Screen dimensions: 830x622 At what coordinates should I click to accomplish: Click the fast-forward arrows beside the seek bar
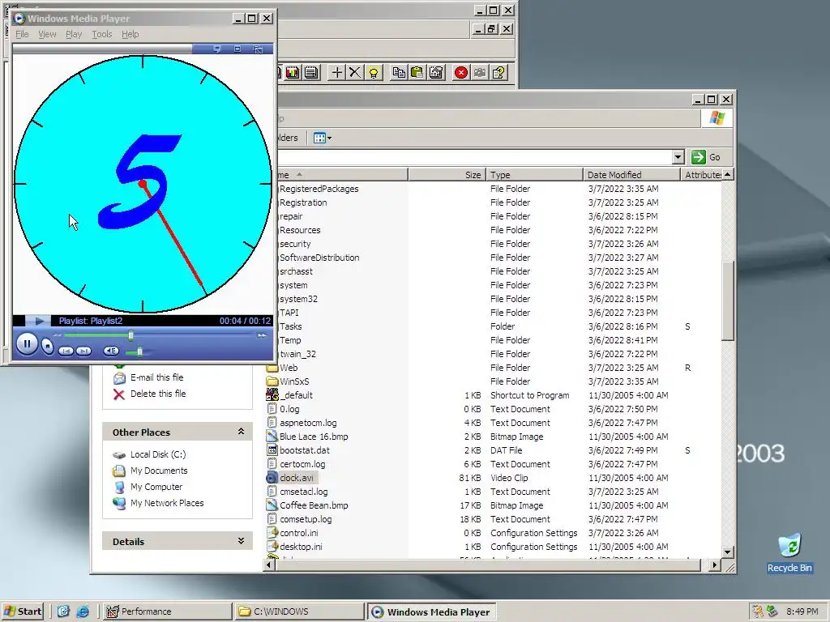coord(262,335)
